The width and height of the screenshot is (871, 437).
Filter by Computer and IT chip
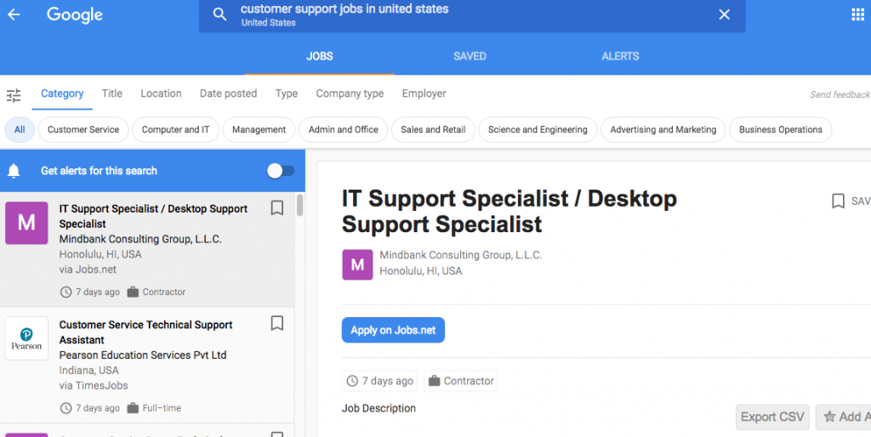click(175, 130)
